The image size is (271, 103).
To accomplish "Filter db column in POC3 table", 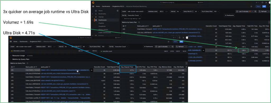I will (125, 26).
